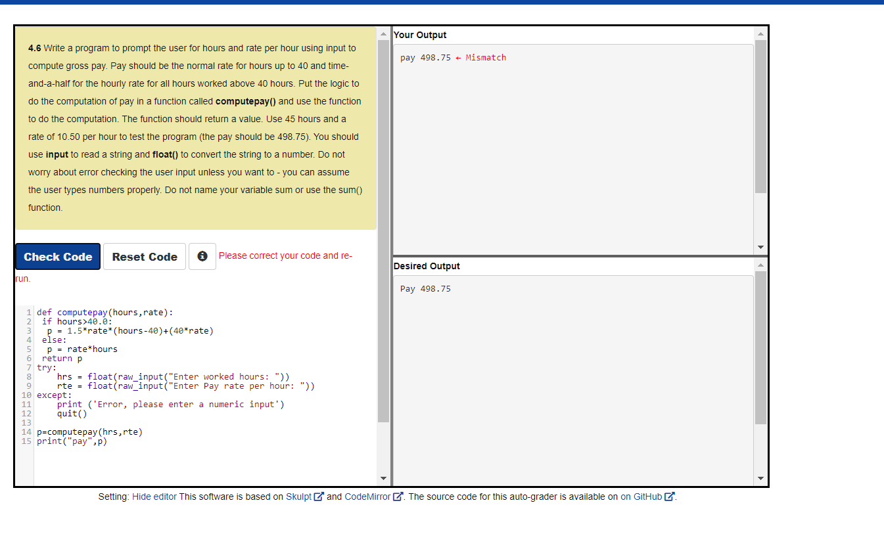Click line number 13 in the gutter
This screenshot has width=884, height=551.
pyautogui.click(x=26, y=423)
